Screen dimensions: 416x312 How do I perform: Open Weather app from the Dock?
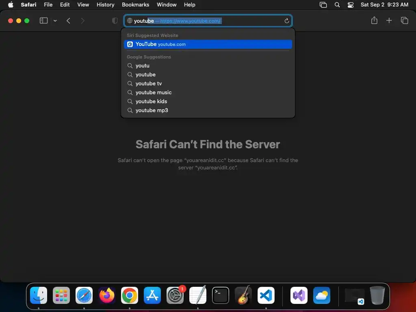322,295
